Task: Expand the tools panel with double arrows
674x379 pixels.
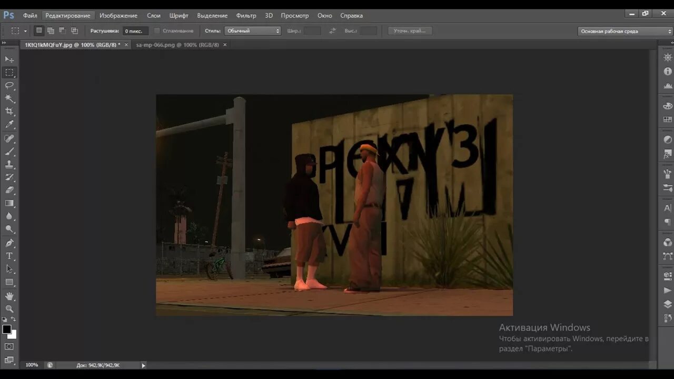Action: click(x=4, y=43)
